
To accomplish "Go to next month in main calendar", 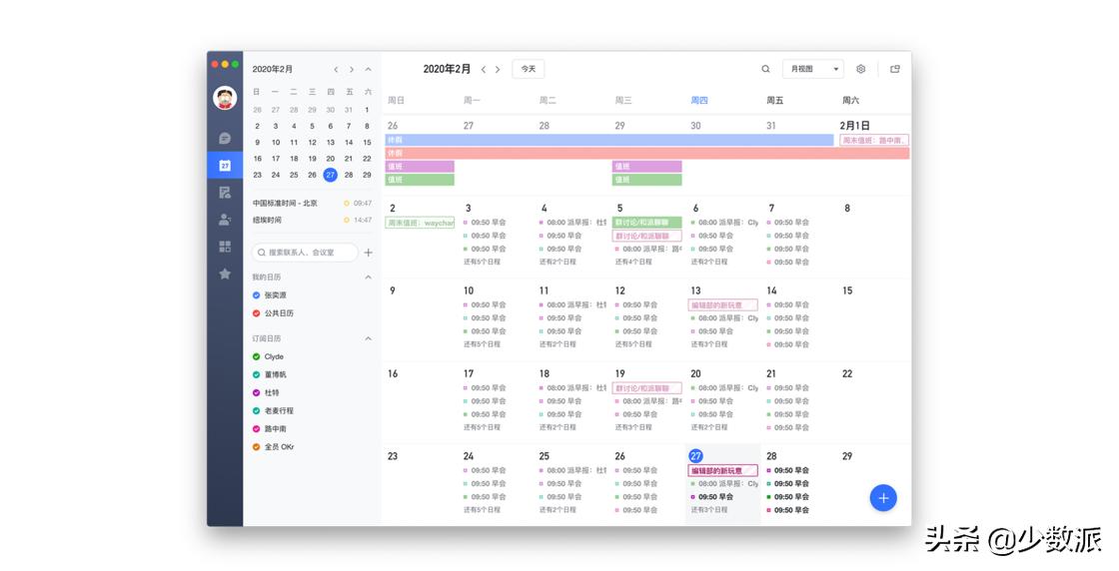I will point(498,69).
